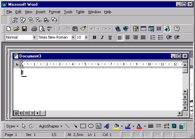Choose the Select Objects arrow
This screenshot has width=195, height=139.
(x=24, y=126)
